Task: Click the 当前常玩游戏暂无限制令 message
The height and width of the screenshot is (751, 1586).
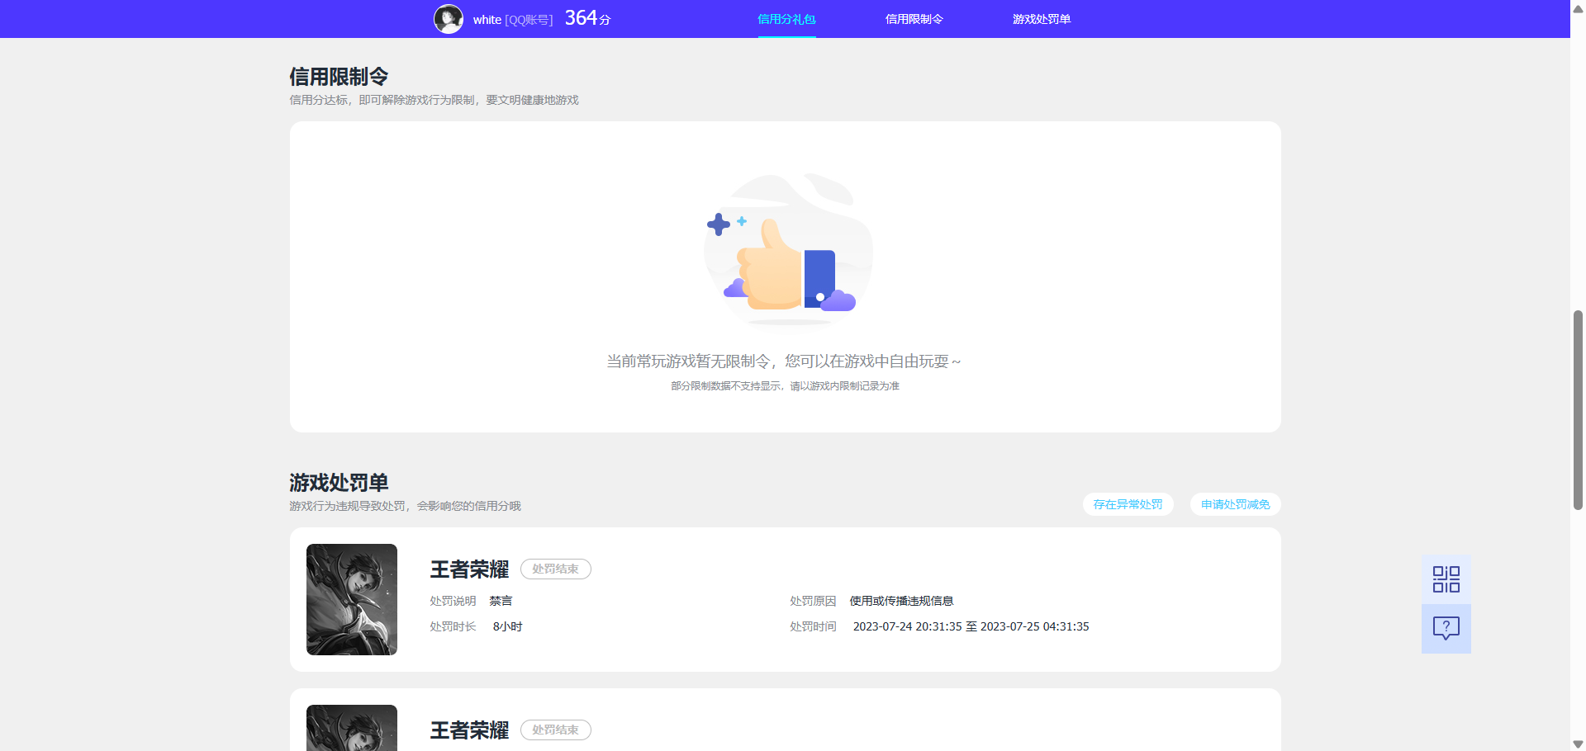Action: [x=783, y=361]
